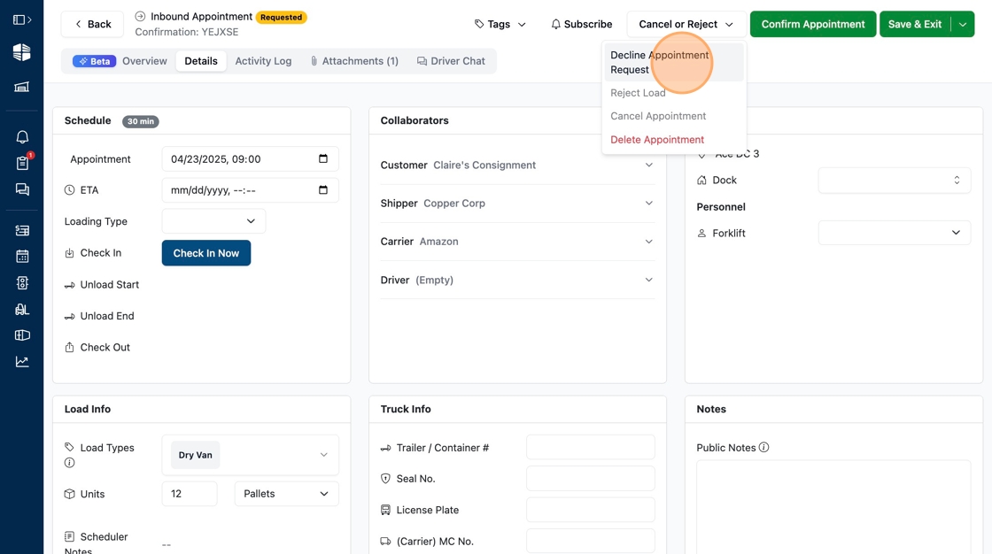Image resolution: width=992 pixels, height=554 pixels.
Task: Expand the Customer Claire's Consignment row
Action: pos(517,165)
